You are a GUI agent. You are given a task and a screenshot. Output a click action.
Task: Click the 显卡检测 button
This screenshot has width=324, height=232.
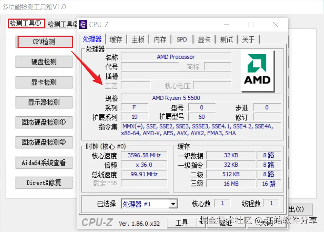[44, 82]
